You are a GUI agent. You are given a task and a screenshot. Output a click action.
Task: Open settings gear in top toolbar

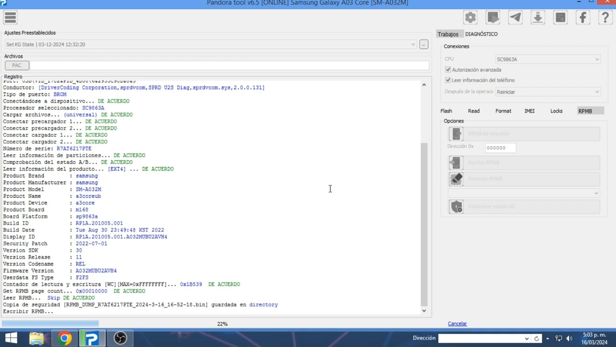point(470,18)
